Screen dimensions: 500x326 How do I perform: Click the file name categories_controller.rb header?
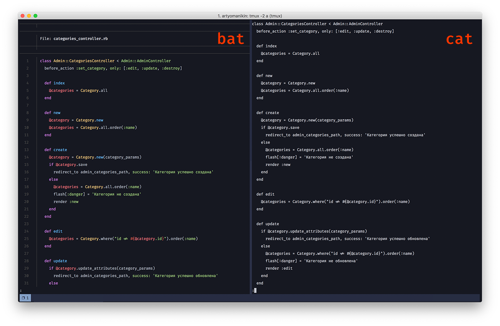80,38
